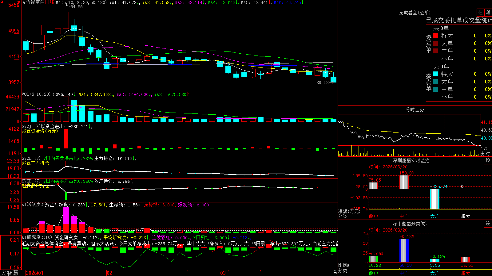Click the 散户 category label in 深圳超赢实时监控
Viewport: 492px width, 276px height.
point(373,216)
